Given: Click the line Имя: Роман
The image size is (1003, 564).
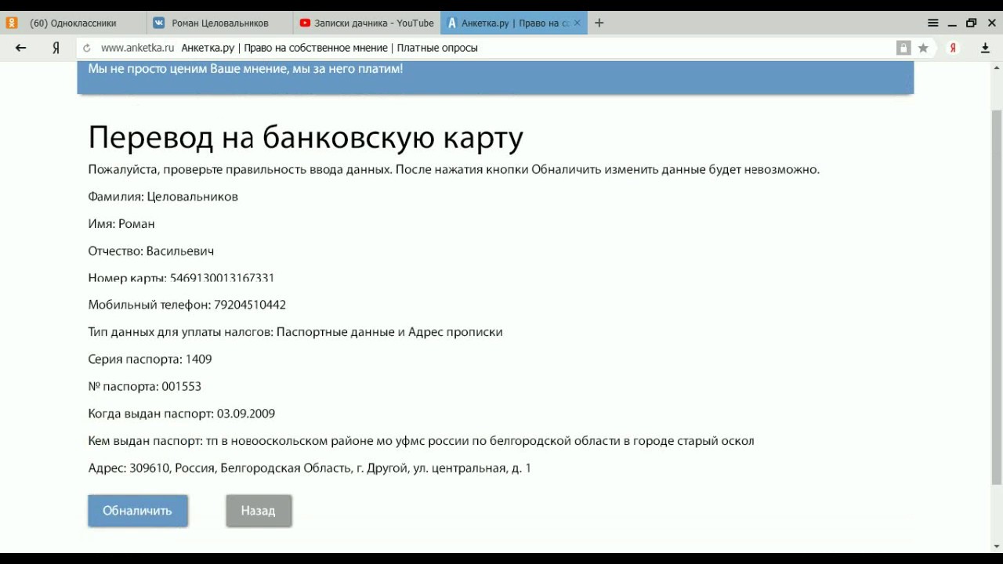Looking at the screenshot, I should click(x=121, y=224).
